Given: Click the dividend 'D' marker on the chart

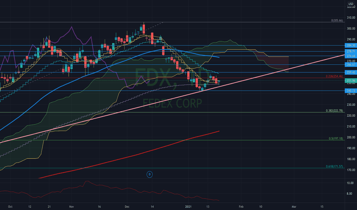Looking at the screenshot, I should pos(150,174).
